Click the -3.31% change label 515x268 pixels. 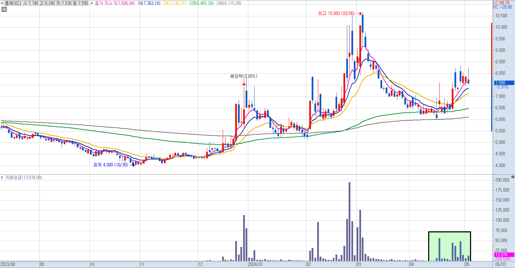(502, 87)
